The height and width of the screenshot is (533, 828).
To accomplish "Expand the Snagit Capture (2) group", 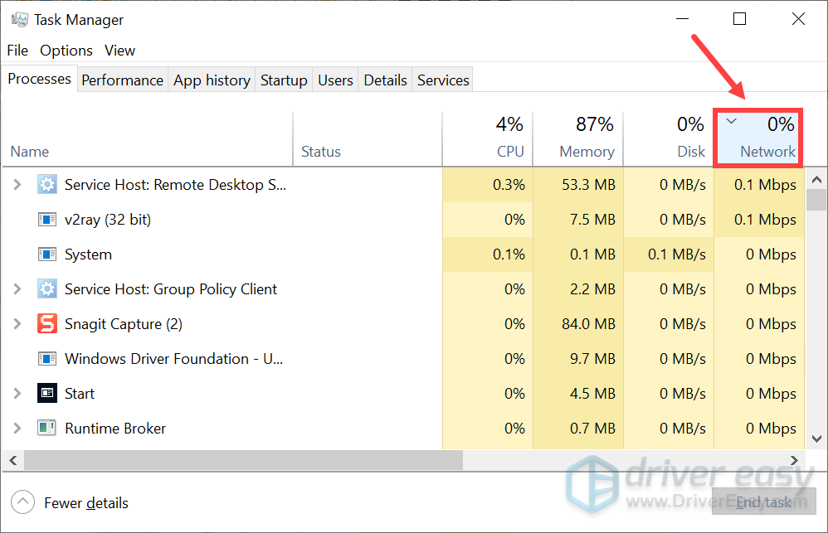I will point(17,323).
